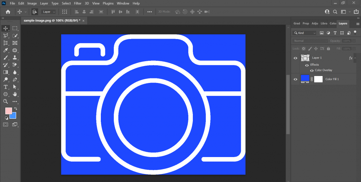Swap foreground and background colors
This screenshot has width=361, height=182.
click(16, 109)
